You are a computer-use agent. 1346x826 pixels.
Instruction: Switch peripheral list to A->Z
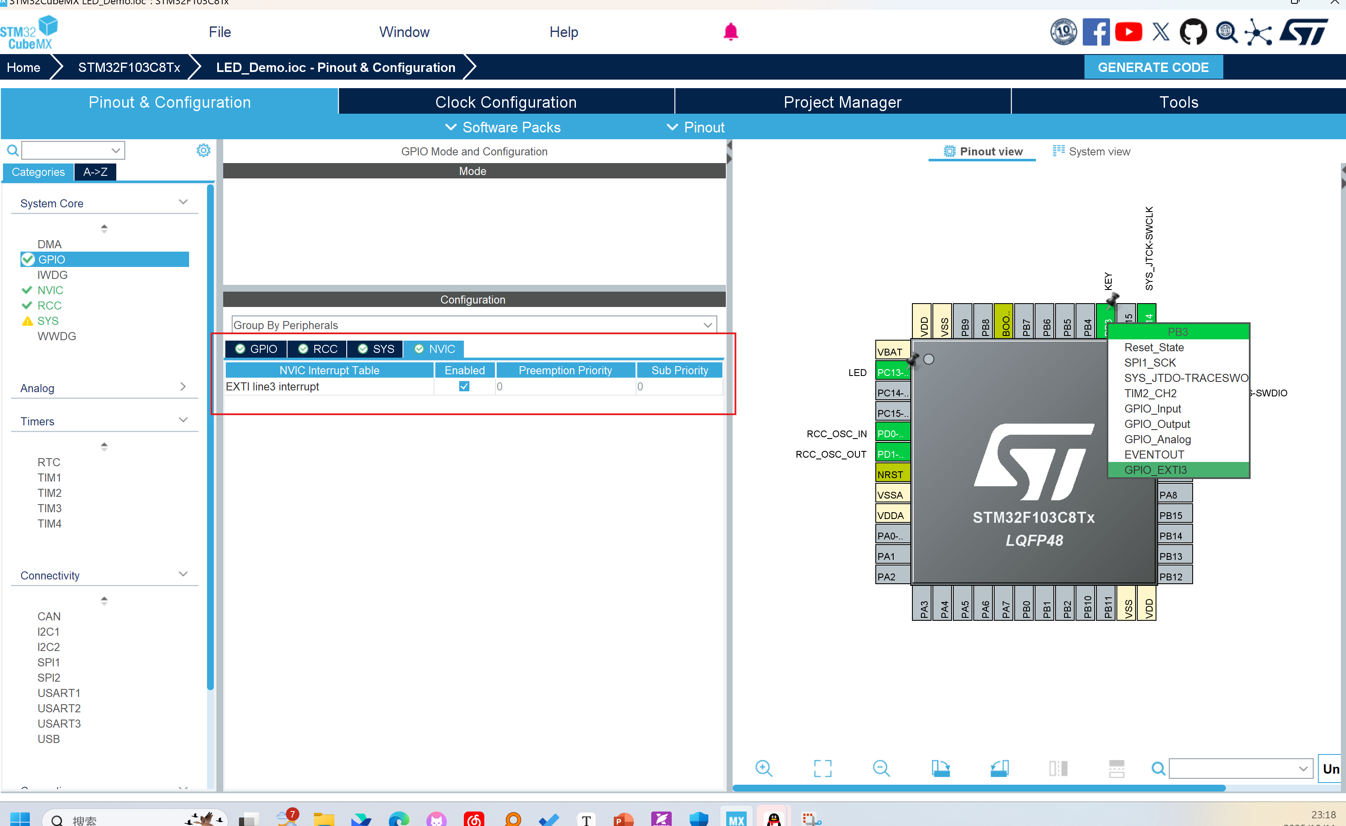point(95,172)
